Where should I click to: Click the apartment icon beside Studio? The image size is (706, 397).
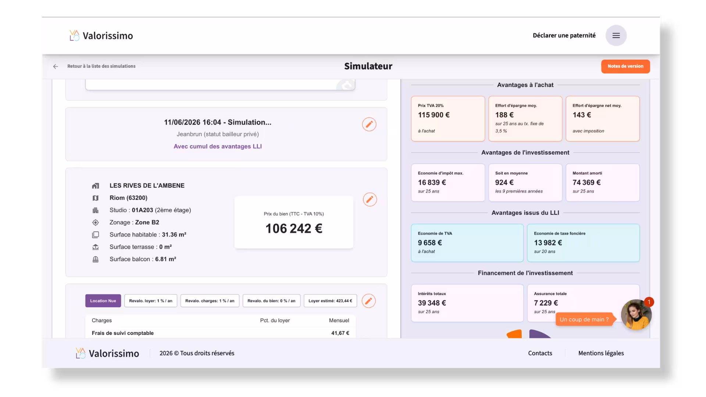[x=96, y=210]
